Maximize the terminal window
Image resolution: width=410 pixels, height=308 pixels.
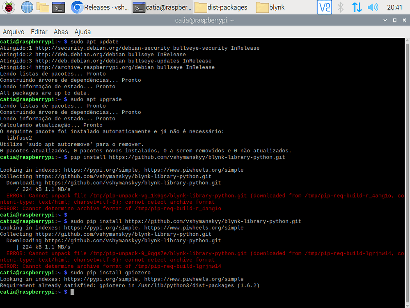click(x=394, y=20)
